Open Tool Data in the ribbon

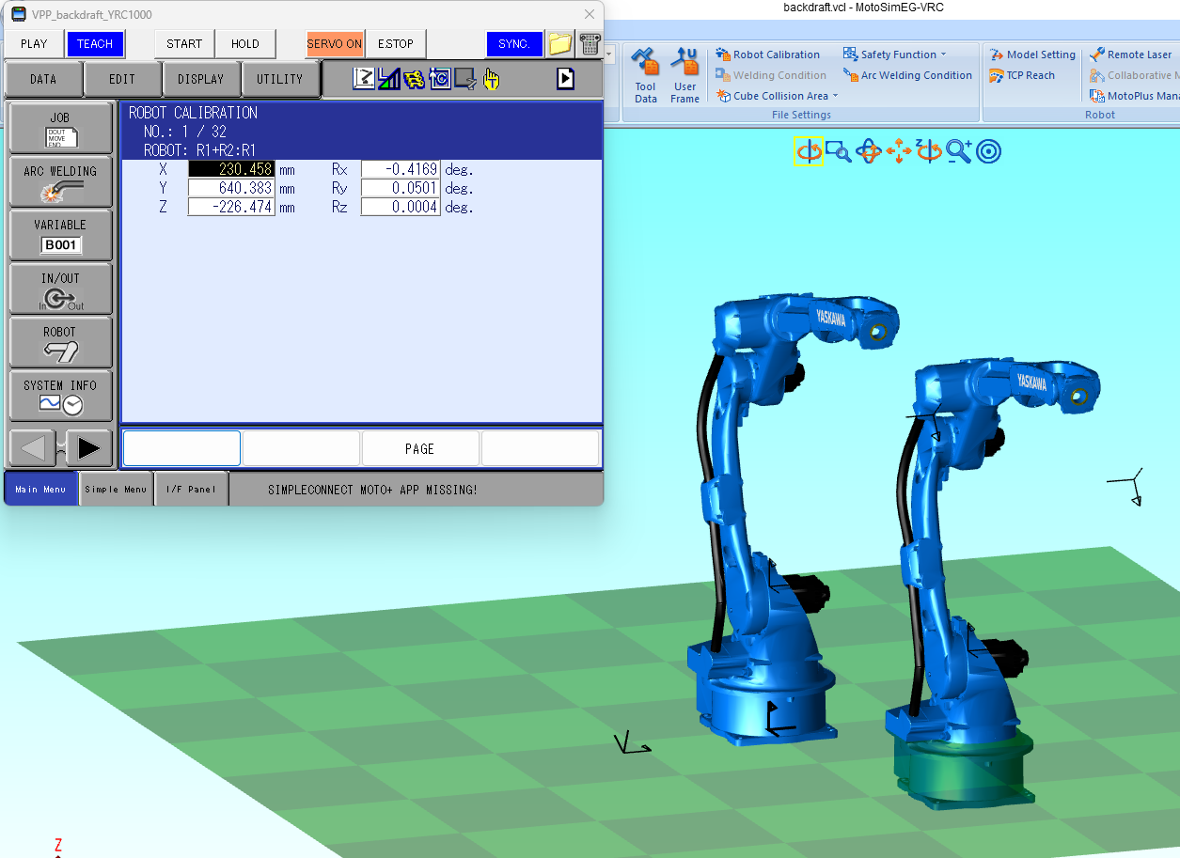[x=646, y=75]
